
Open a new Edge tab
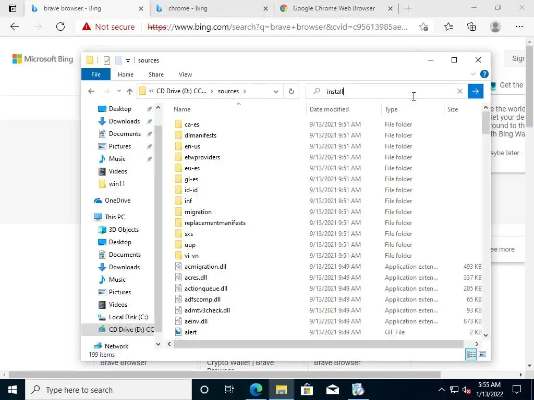click(408, 8)
